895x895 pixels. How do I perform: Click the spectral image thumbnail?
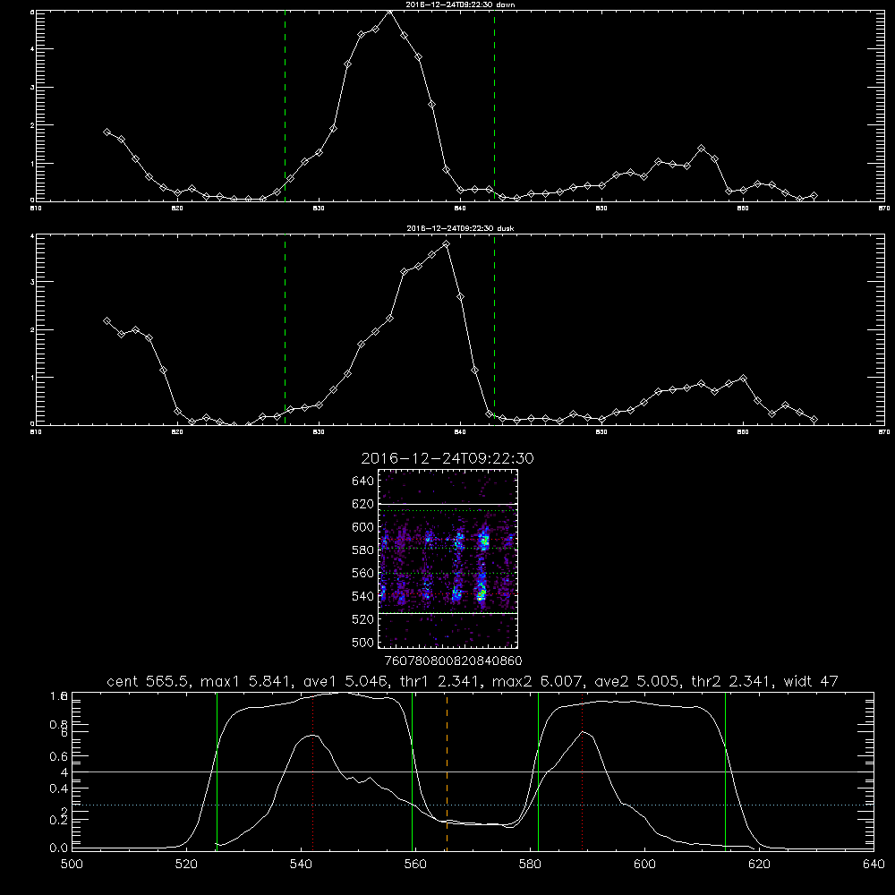click(448, 558)
